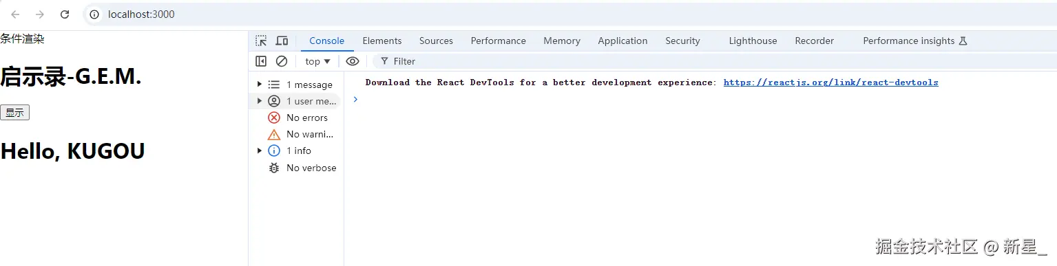The width and height of the screenshot is (1057, 266).
Task: Reload the localhost page
Action: click(65, 14)
